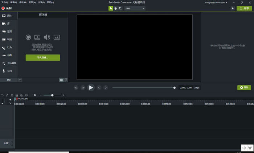Click the green 导入媒体 button

tap(43, 58)
